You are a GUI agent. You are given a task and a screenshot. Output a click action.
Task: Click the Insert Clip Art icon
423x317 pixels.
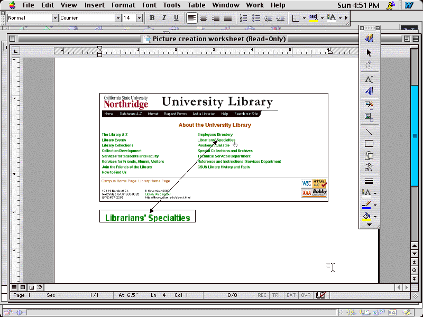pyautogui.click(x=369, y=105)
